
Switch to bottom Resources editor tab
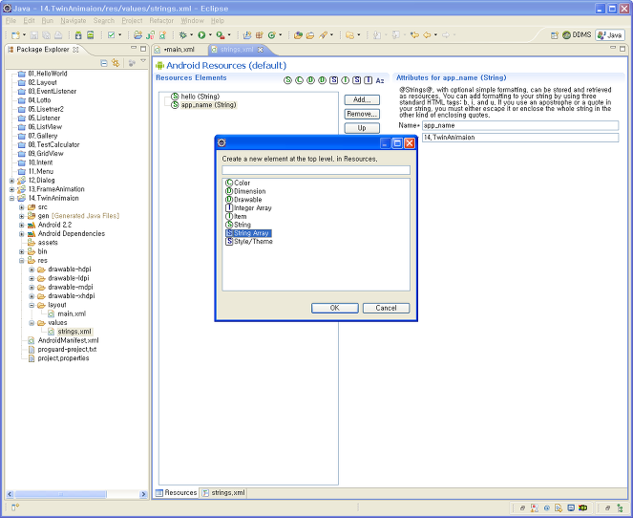pos(177,493)
